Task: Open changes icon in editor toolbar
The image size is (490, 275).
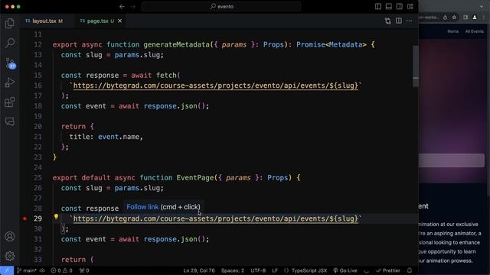Action: pos(388,21)
